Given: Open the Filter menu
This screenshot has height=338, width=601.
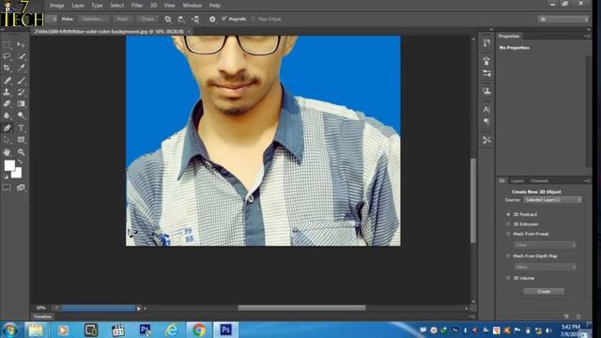Looking at the screenshot, I should point(137,6).
